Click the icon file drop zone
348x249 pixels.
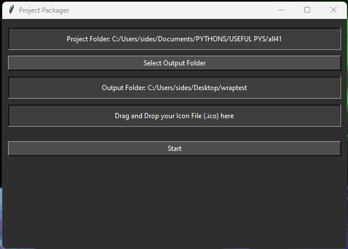coord(175,116)
